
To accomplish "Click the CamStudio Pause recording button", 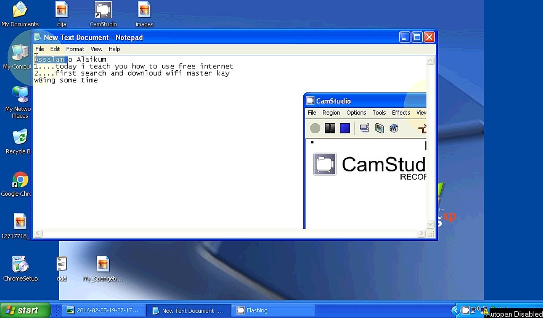I will coord(330,129).
